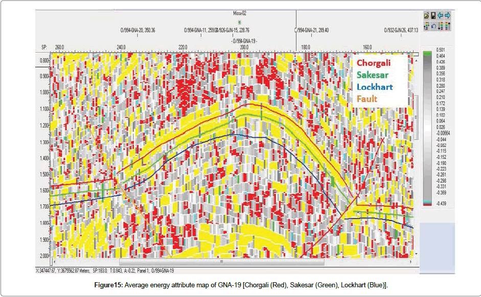The width and height of the screenshot is (481, 297).
Task: Click color bar down-arrow icon
Action: point(440,26)
